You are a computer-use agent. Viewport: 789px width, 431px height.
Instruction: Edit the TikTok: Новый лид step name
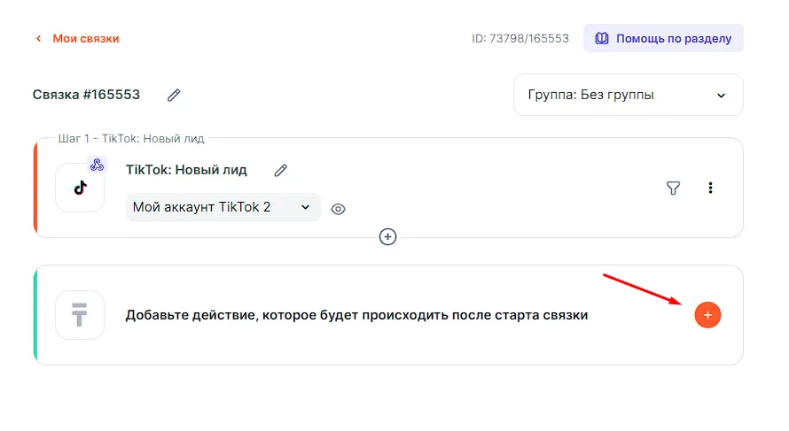[281, 170]
